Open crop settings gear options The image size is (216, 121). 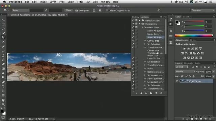pyautogui.click(x=100, y=10)
